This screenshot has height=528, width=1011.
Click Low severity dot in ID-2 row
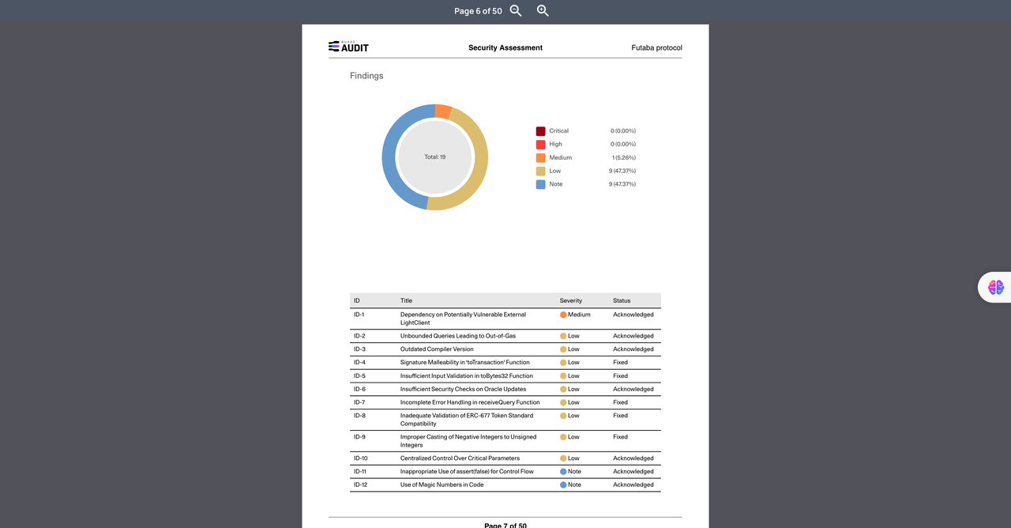[x=563, y=336]
